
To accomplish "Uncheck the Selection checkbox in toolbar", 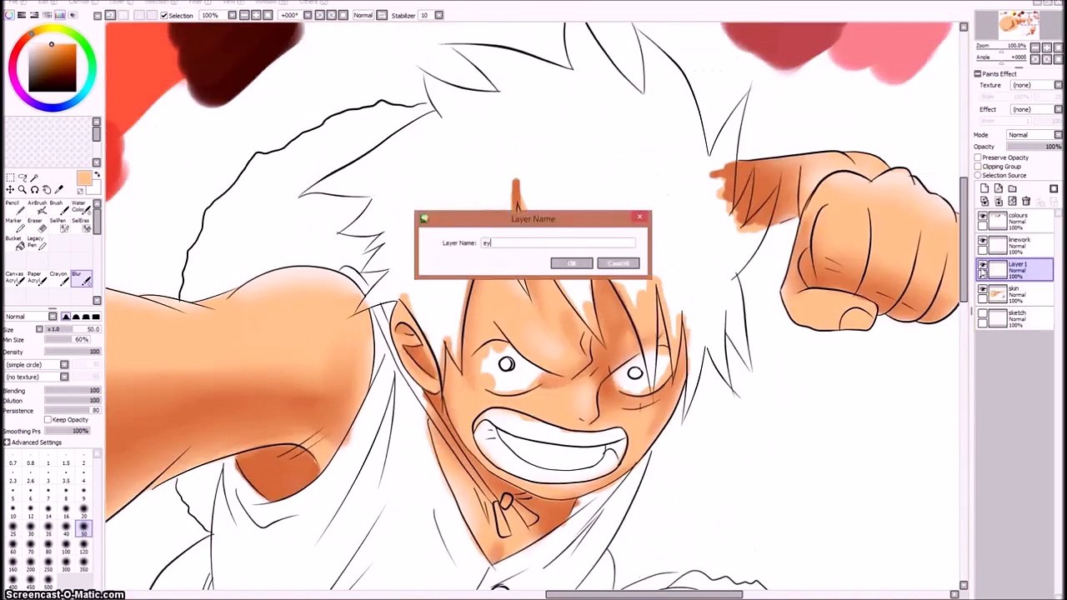I will (164, 16).
